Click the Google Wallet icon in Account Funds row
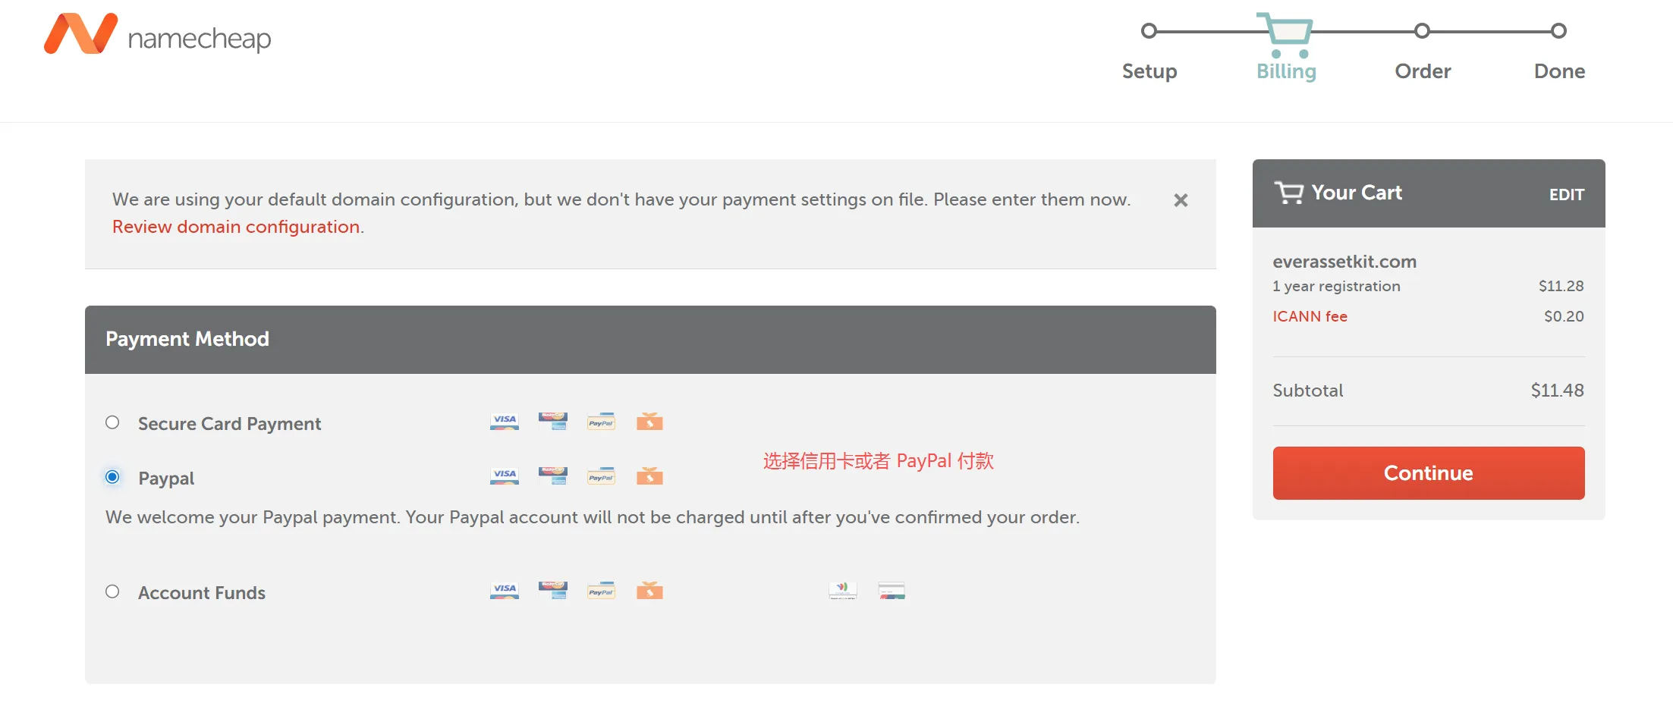Viewport: 1673px width, 703px height. point(841,590)
